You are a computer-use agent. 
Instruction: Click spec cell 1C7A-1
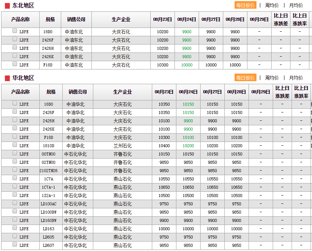[49, 187]
